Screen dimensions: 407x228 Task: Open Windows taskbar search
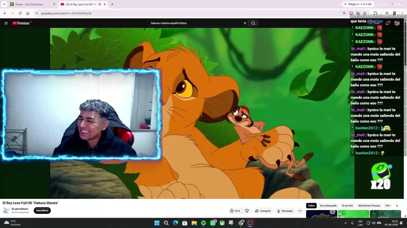click(166, 223)
